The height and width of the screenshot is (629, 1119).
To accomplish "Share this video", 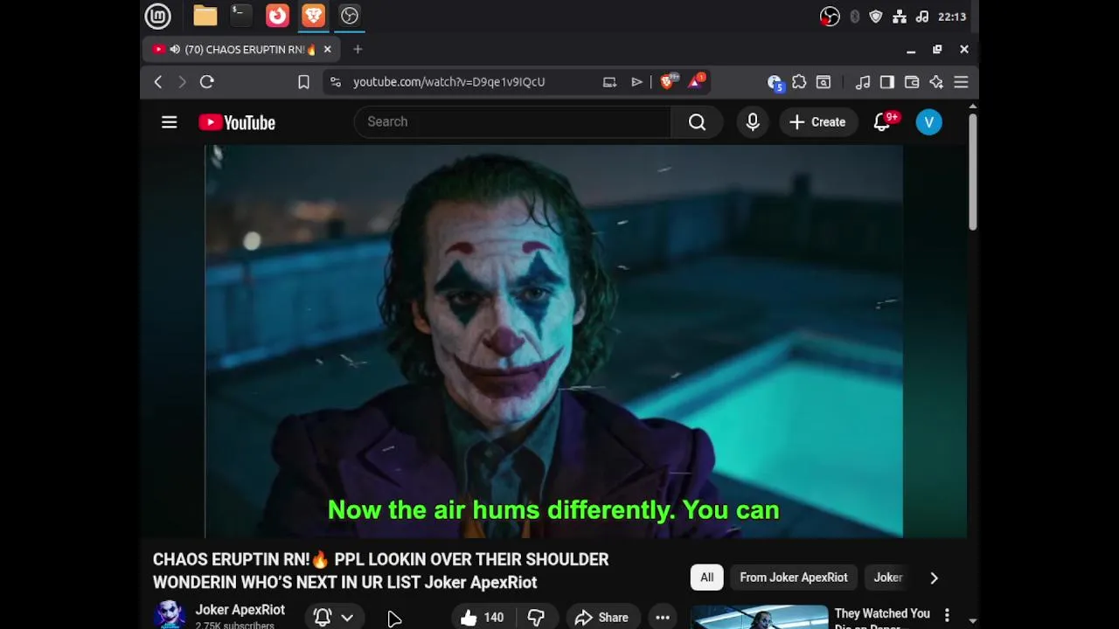I will [602, 618].
